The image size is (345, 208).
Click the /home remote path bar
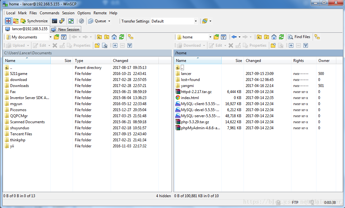(x=258, y=53)
